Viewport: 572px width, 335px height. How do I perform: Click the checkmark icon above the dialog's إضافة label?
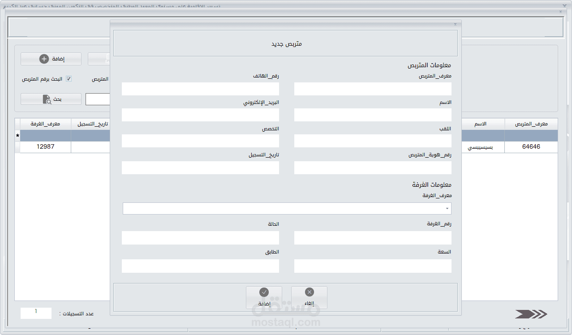(264, 292)
